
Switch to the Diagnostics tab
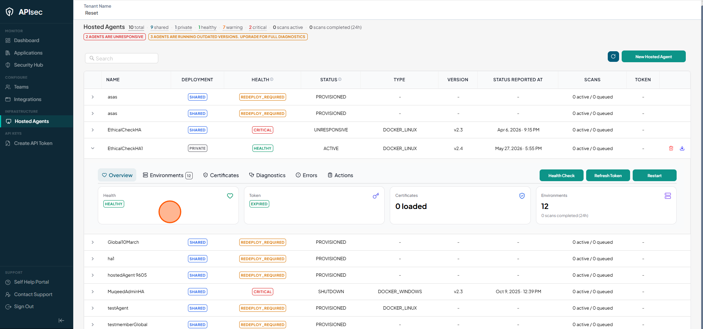(x=267, y=175)
